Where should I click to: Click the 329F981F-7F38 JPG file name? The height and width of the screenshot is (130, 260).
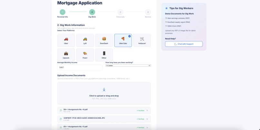point(84,118)
